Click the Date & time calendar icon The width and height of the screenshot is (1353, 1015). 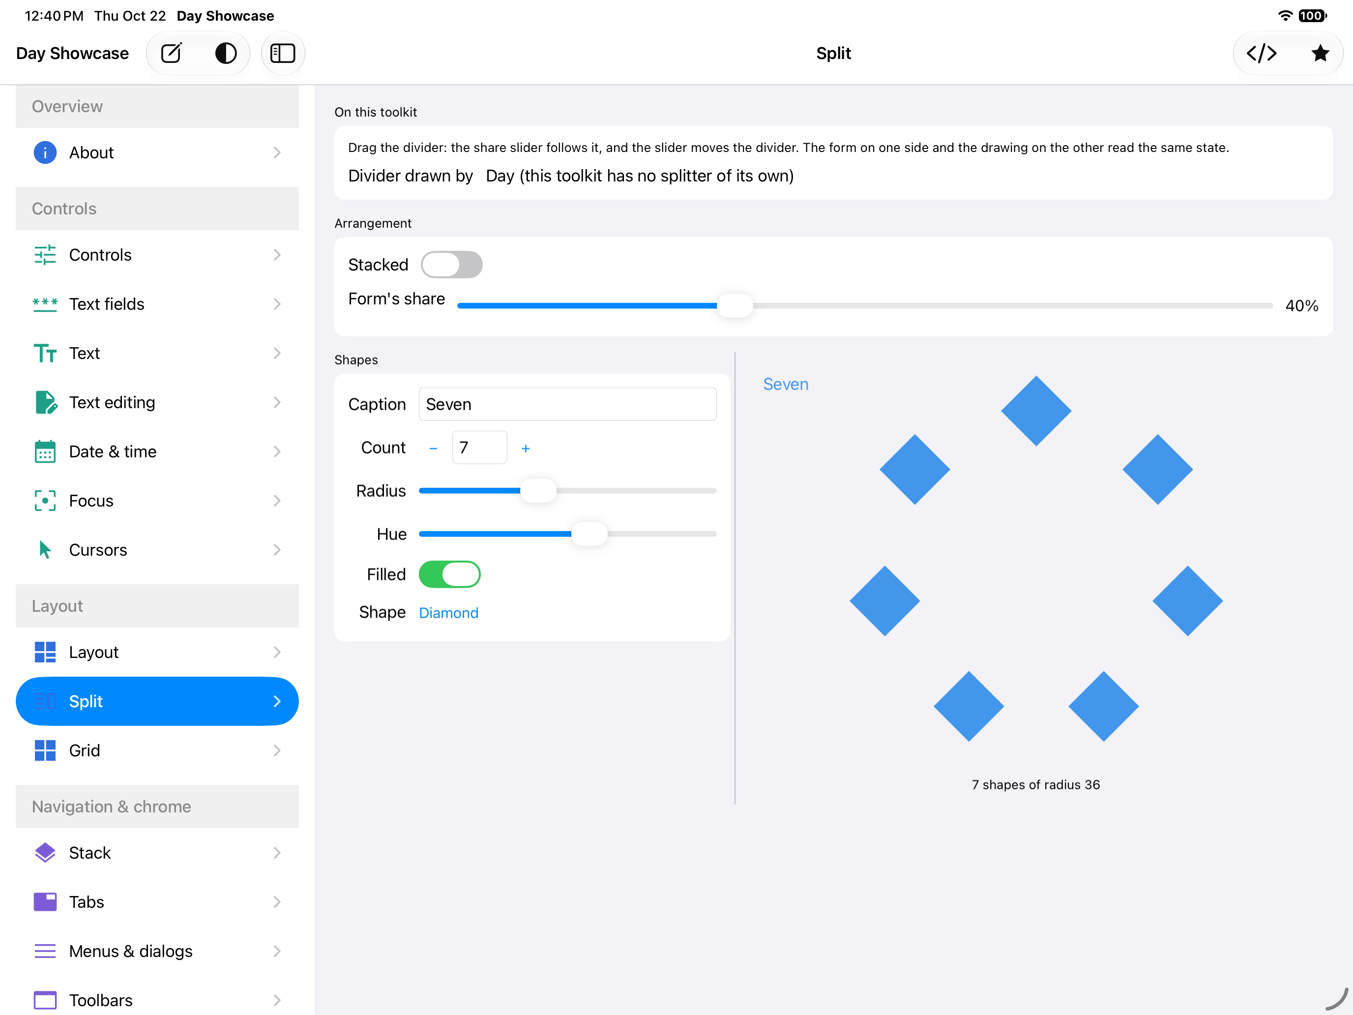(x=45, y=451)
